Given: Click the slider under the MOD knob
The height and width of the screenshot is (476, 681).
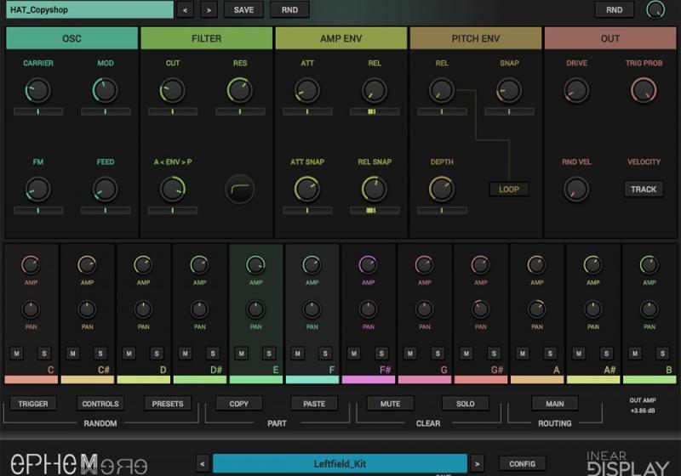Looking at the screenshot, I should coord(105,111).
